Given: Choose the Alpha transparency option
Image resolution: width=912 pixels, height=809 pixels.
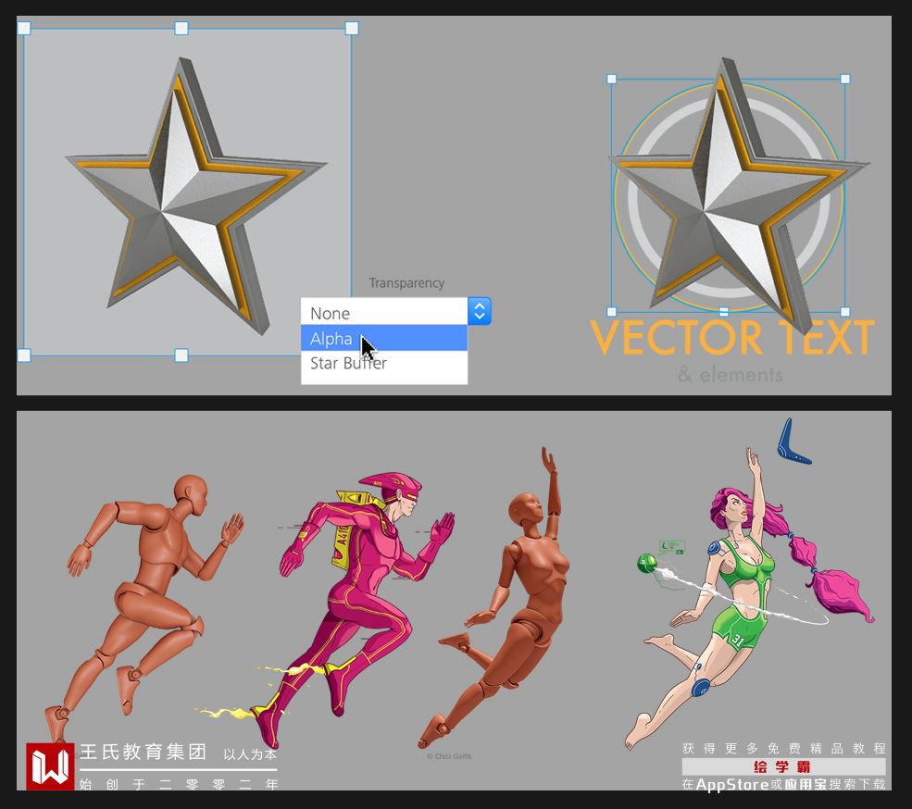Looking at the screenshot, I should pos(384,338).
